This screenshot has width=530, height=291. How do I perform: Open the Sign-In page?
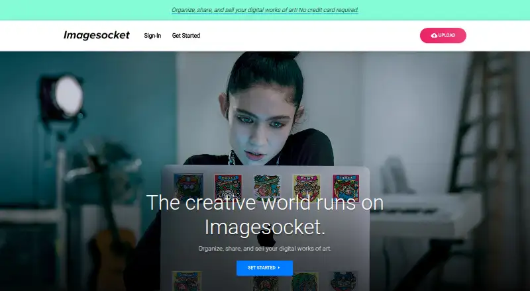[x=152, y=36]
